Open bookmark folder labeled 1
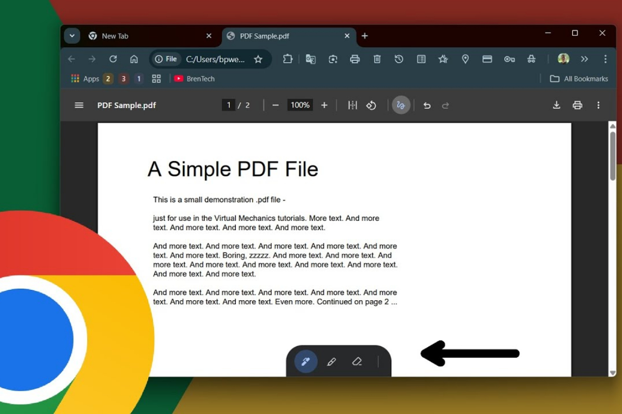Viewport: 622px width, 414px height. pos(138,79)
